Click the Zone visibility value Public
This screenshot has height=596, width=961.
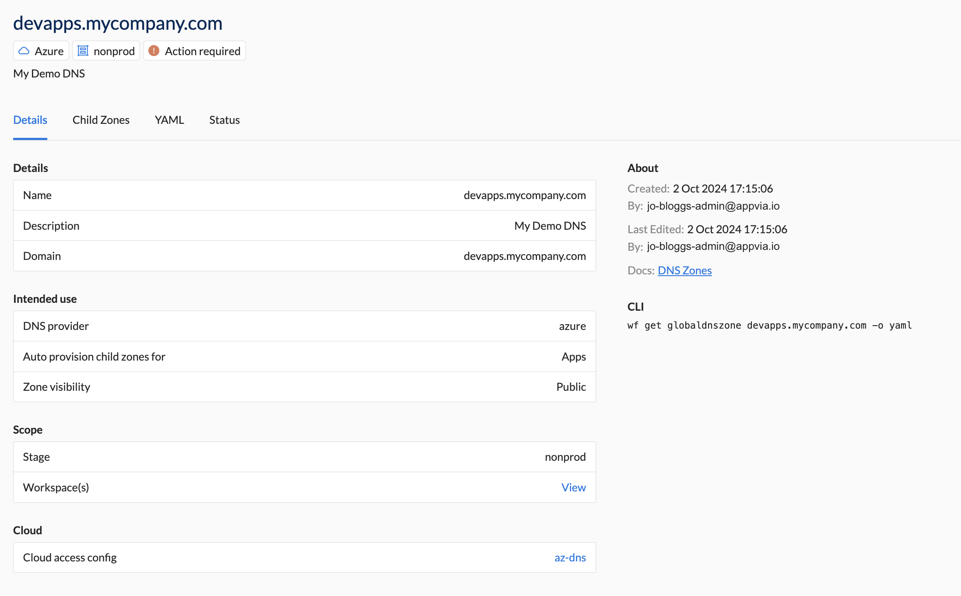[x=571, y=387]
